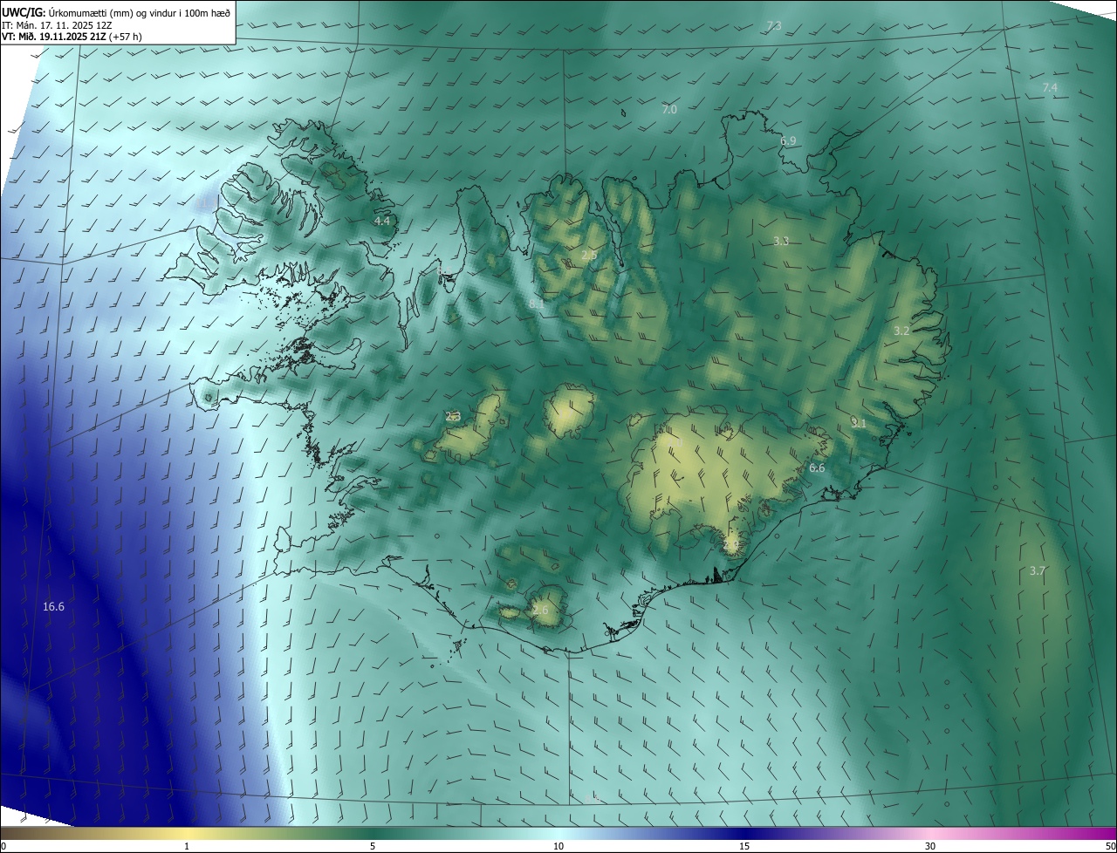Click the 2.3 value label on the map
Screen dimensions: 1117x853
coord(453,417)
